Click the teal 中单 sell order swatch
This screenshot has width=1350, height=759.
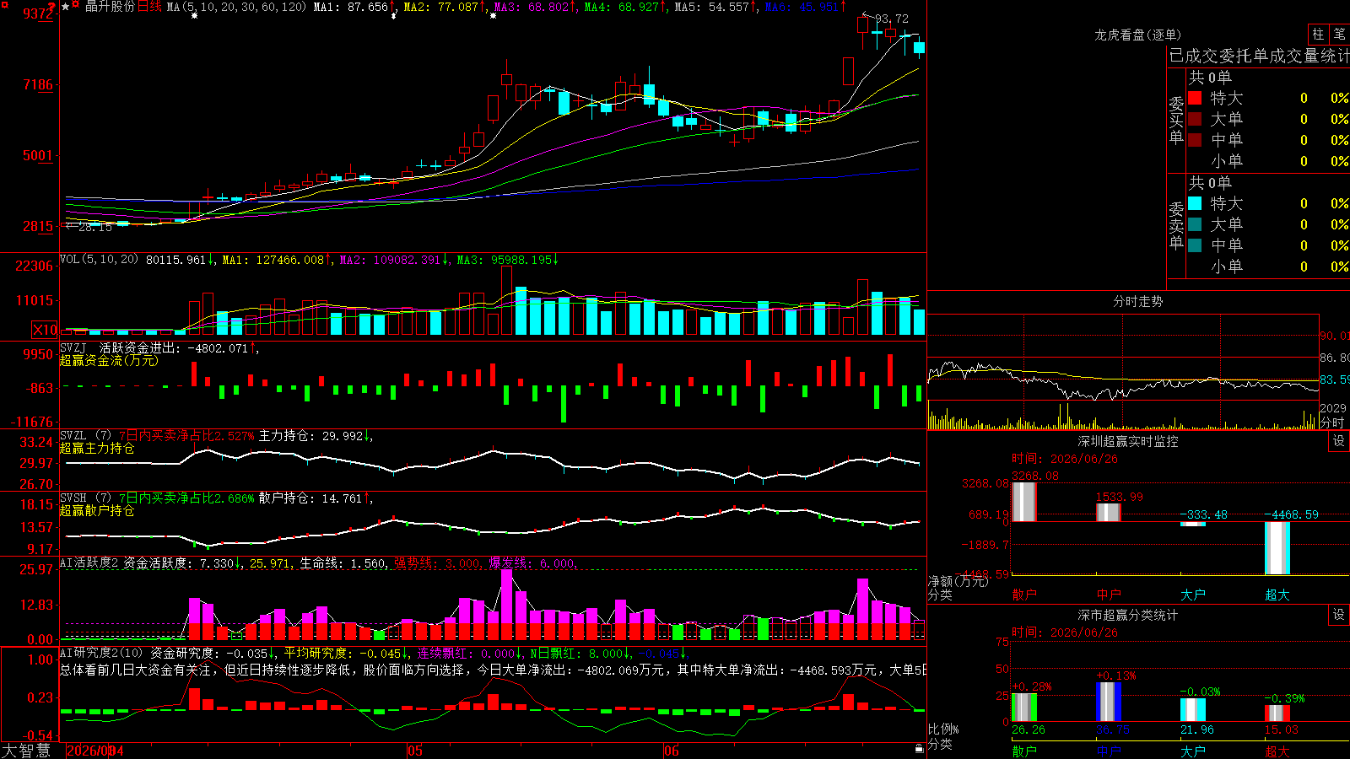[1195, 245]
